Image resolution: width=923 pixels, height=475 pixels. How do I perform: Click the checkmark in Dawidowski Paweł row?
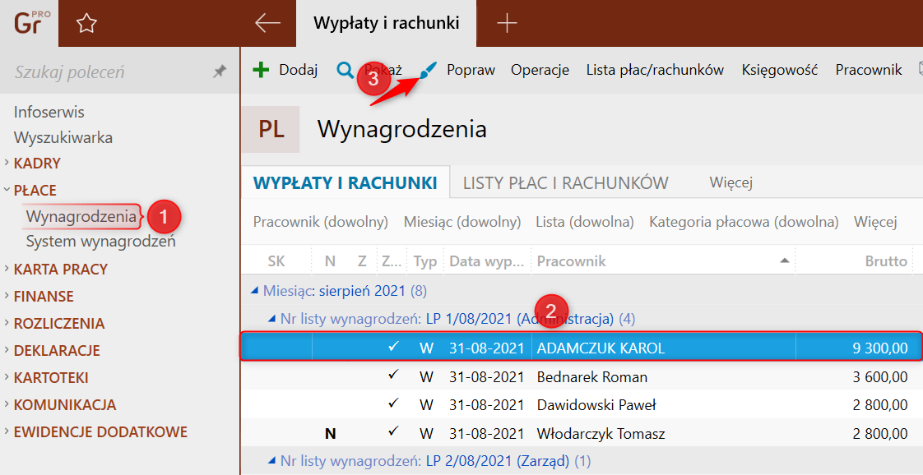(393, 404)
